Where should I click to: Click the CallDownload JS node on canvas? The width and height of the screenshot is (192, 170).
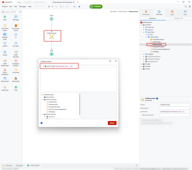[x=52, y=36]
